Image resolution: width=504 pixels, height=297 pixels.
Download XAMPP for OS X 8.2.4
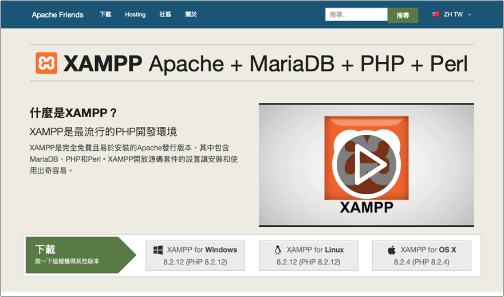point(422,255)
